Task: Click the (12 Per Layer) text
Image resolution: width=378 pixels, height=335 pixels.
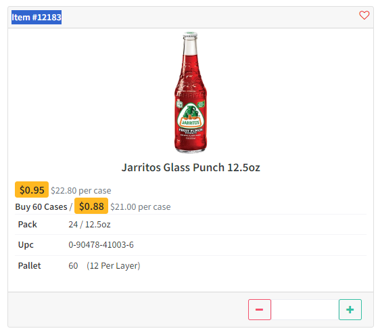Action: tap(114, 266)
